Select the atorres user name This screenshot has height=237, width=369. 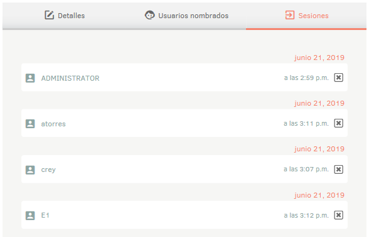(53, 124)
